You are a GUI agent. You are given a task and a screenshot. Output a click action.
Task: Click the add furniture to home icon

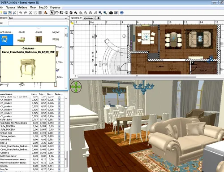point(46,13)
